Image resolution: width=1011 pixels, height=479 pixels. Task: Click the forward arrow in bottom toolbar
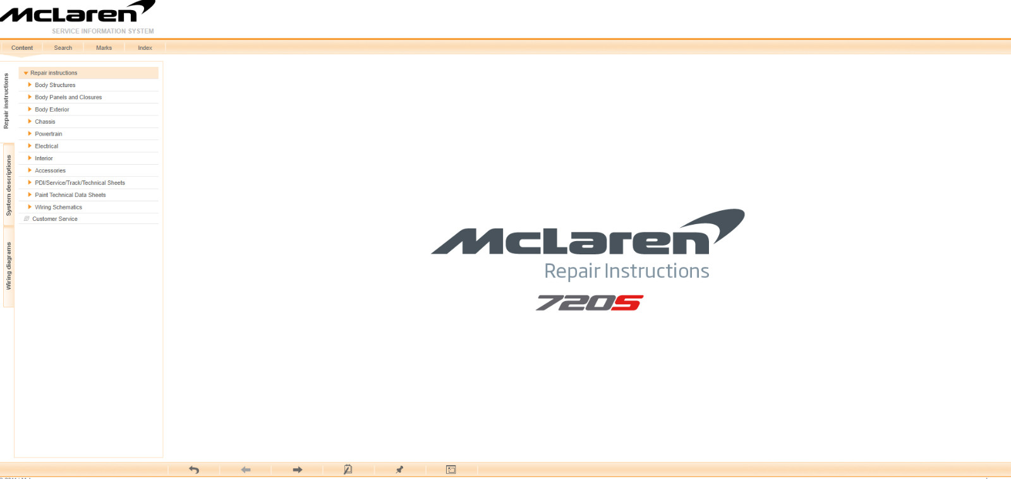298,470
